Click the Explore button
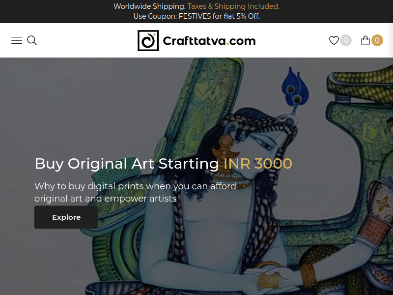393x295 pixels. coord(66,217)
